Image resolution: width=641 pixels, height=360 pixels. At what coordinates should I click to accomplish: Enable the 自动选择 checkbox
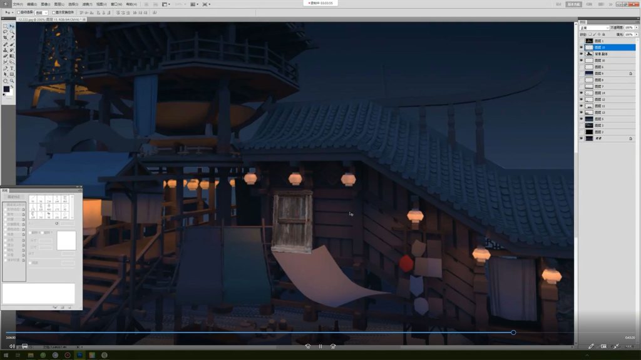pyautogui.click(x=18, y=12)
